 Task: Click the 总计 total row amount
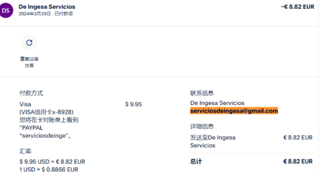298,161
